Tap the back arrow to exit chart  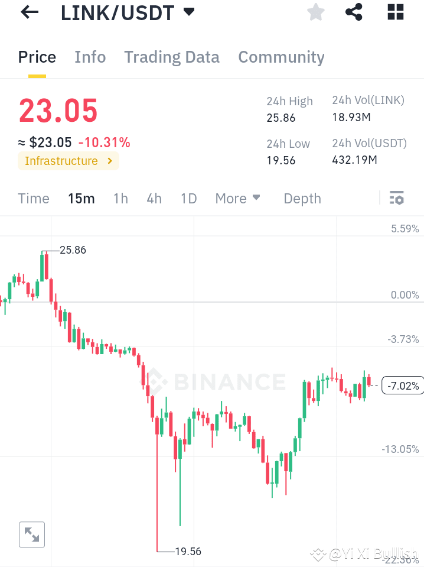coord(29,12)
